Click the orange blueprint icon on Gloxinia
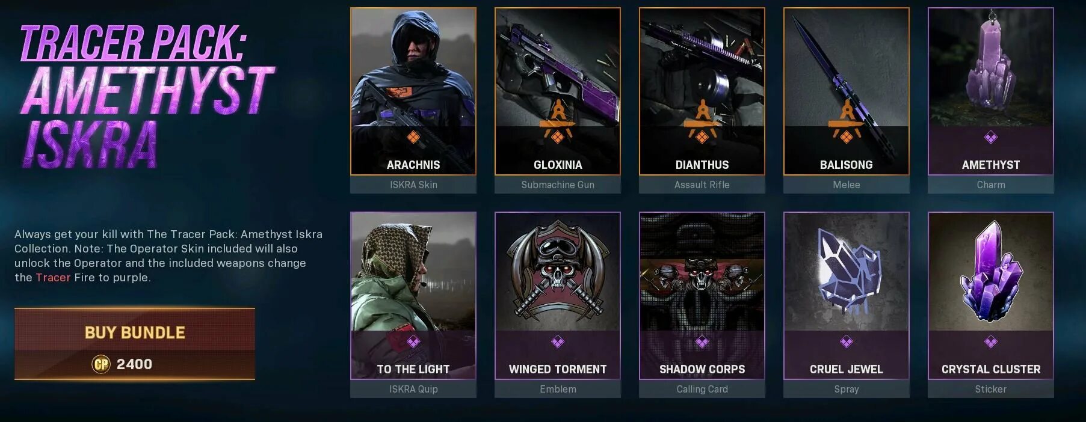Screen dimensions: 1086x422 pyautogui.click(x=558, y=122)
